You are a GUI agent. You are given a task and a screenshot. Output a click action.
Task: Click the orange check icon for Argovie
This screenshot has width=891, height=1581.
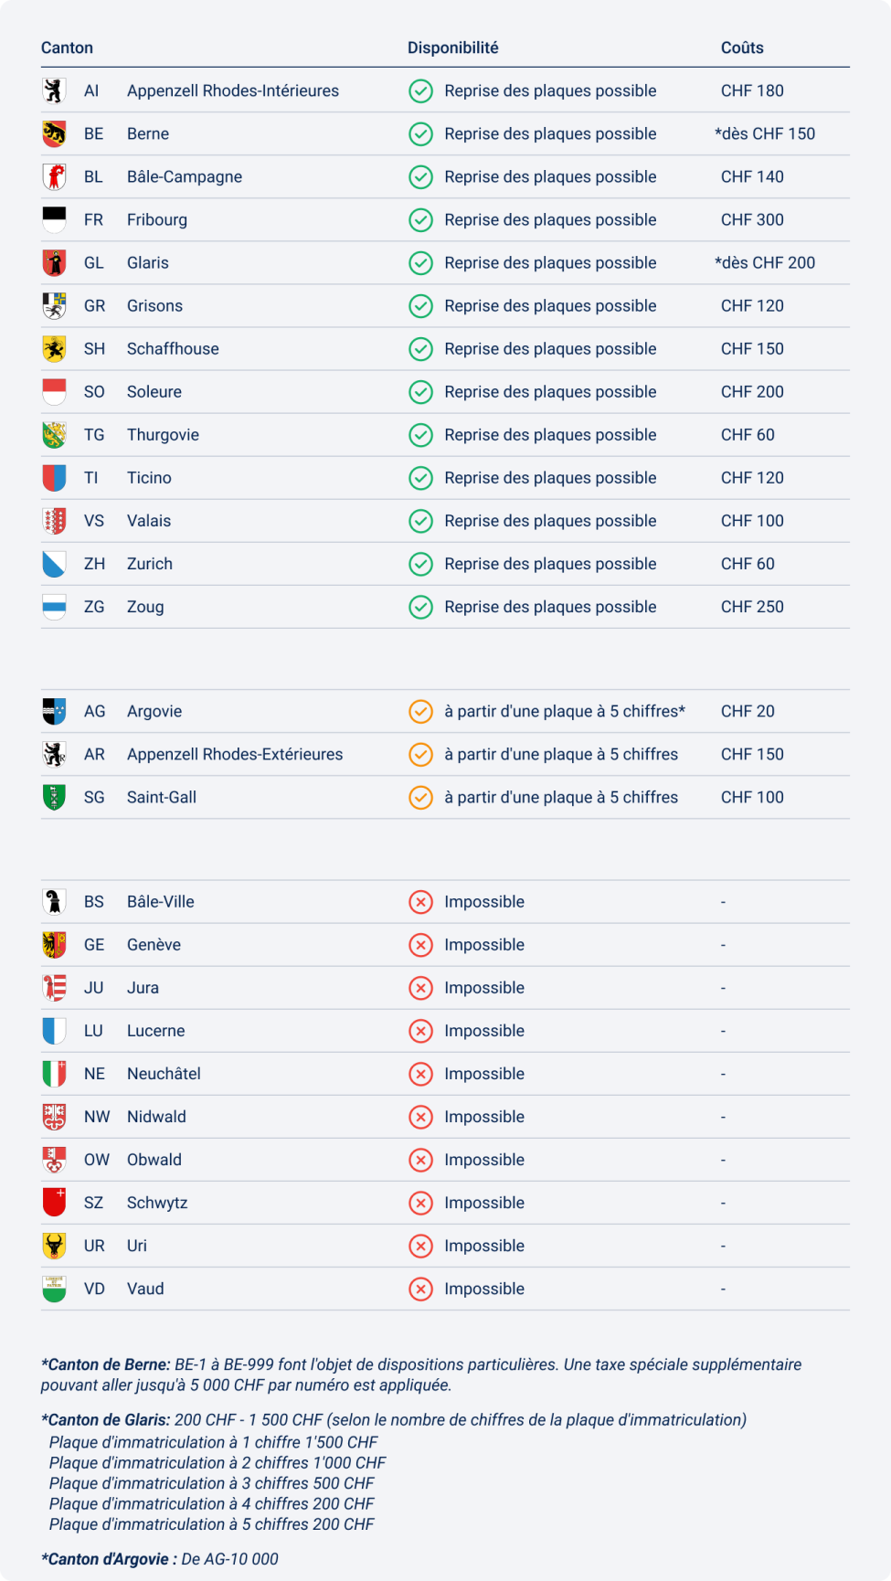pos(420,711)
